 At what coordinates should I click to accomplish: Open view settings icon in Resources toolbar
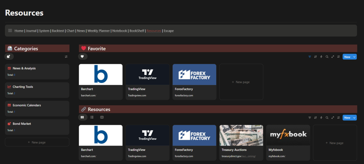click(338, 118)
